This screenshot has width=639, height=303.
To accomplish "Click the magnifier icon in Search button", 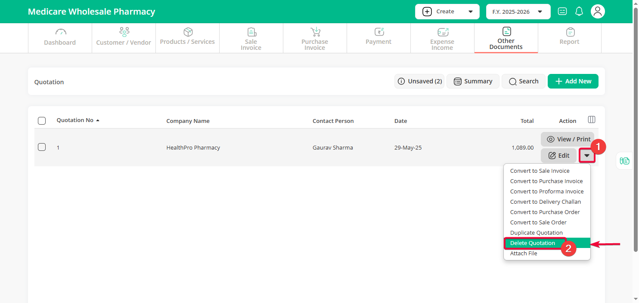I will point(512,81).
